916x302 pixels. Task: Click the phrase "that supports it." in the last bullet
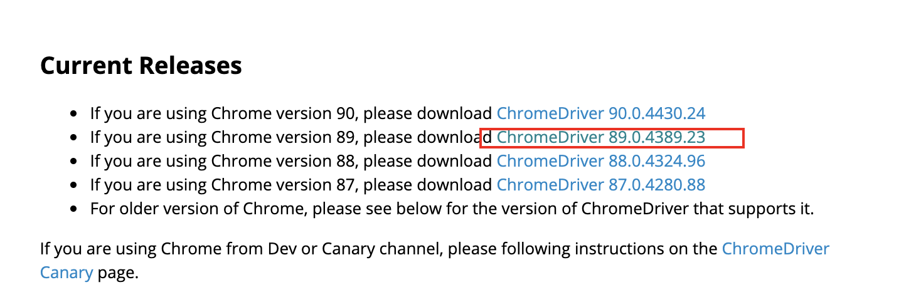coord(753,209)
